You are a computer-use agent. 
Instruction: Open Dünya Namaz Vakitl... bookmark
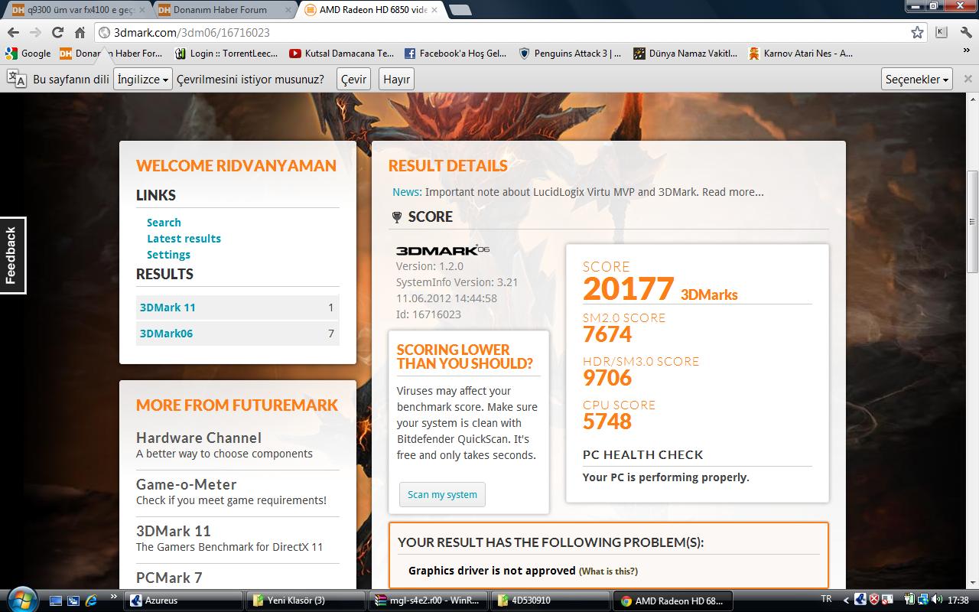click(x=685, y=54)
